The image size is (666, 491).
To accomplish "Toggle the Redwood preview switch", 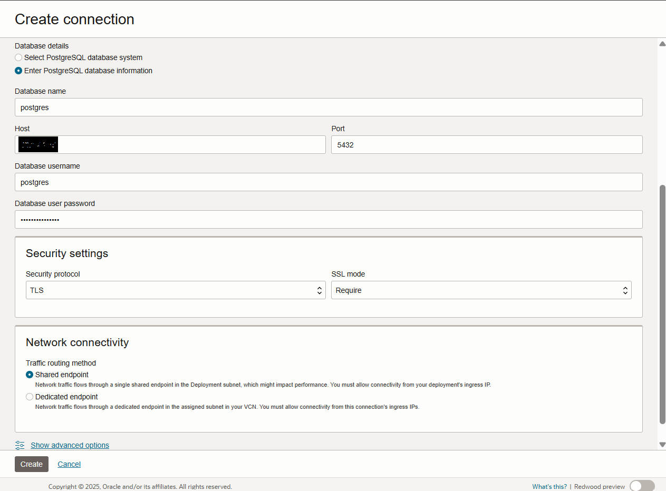I will pos(642,486).
